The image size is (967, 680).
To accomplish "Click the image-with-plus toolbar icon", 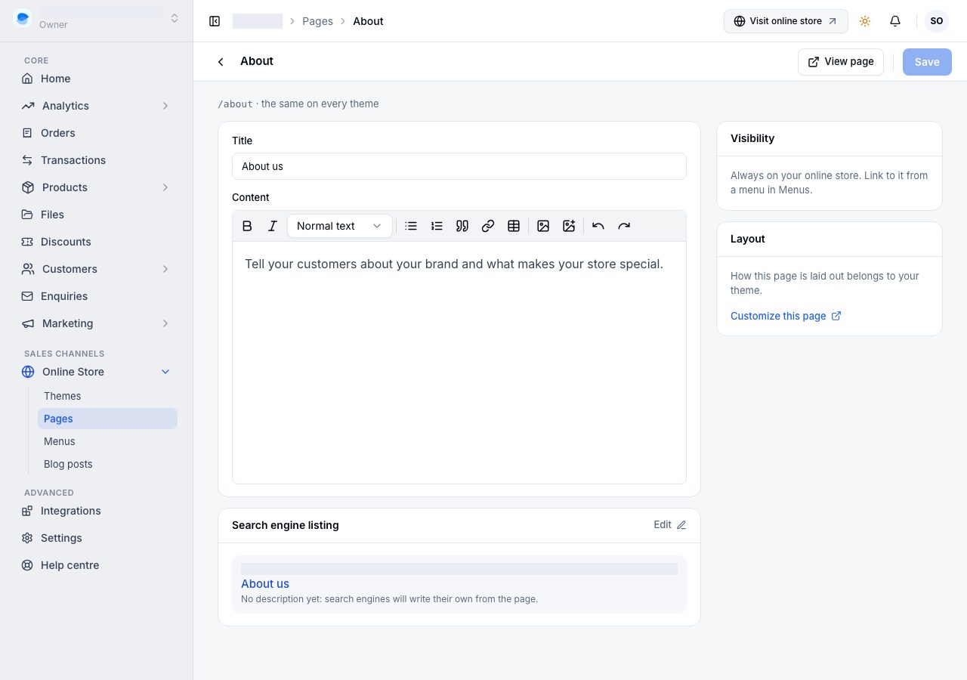I will [569, 226].
